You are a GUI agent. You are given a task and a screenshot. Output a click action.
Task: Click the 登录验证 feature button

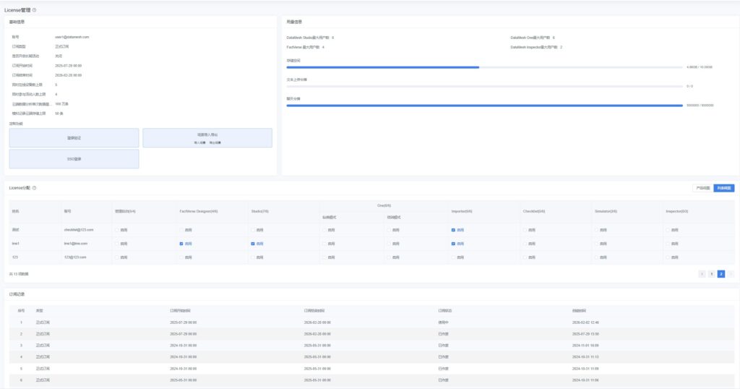pyautogui.click(x=74, y=137)
